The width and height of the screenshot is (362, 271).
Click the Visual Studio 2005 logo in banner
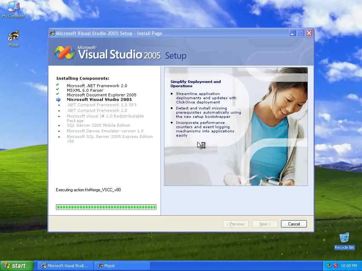(65, 52)
